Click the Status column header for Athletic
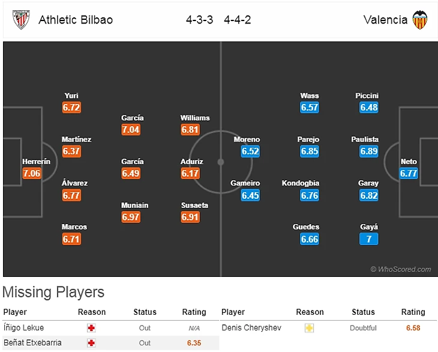438x352 pixels. click(145, 312)
